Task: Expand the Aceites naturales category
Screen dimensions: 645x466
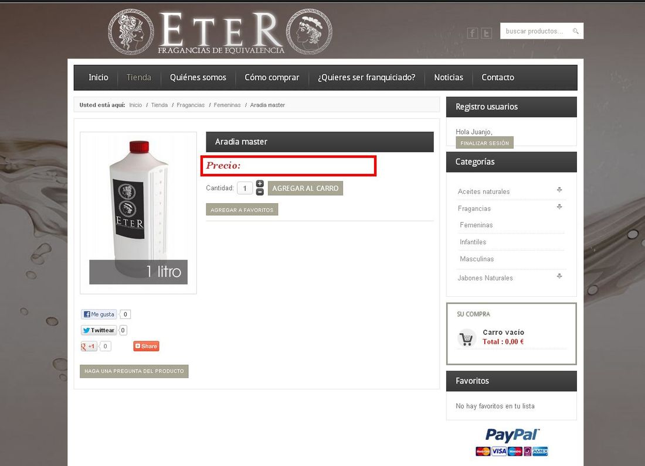Action: [x=559, y=190]
